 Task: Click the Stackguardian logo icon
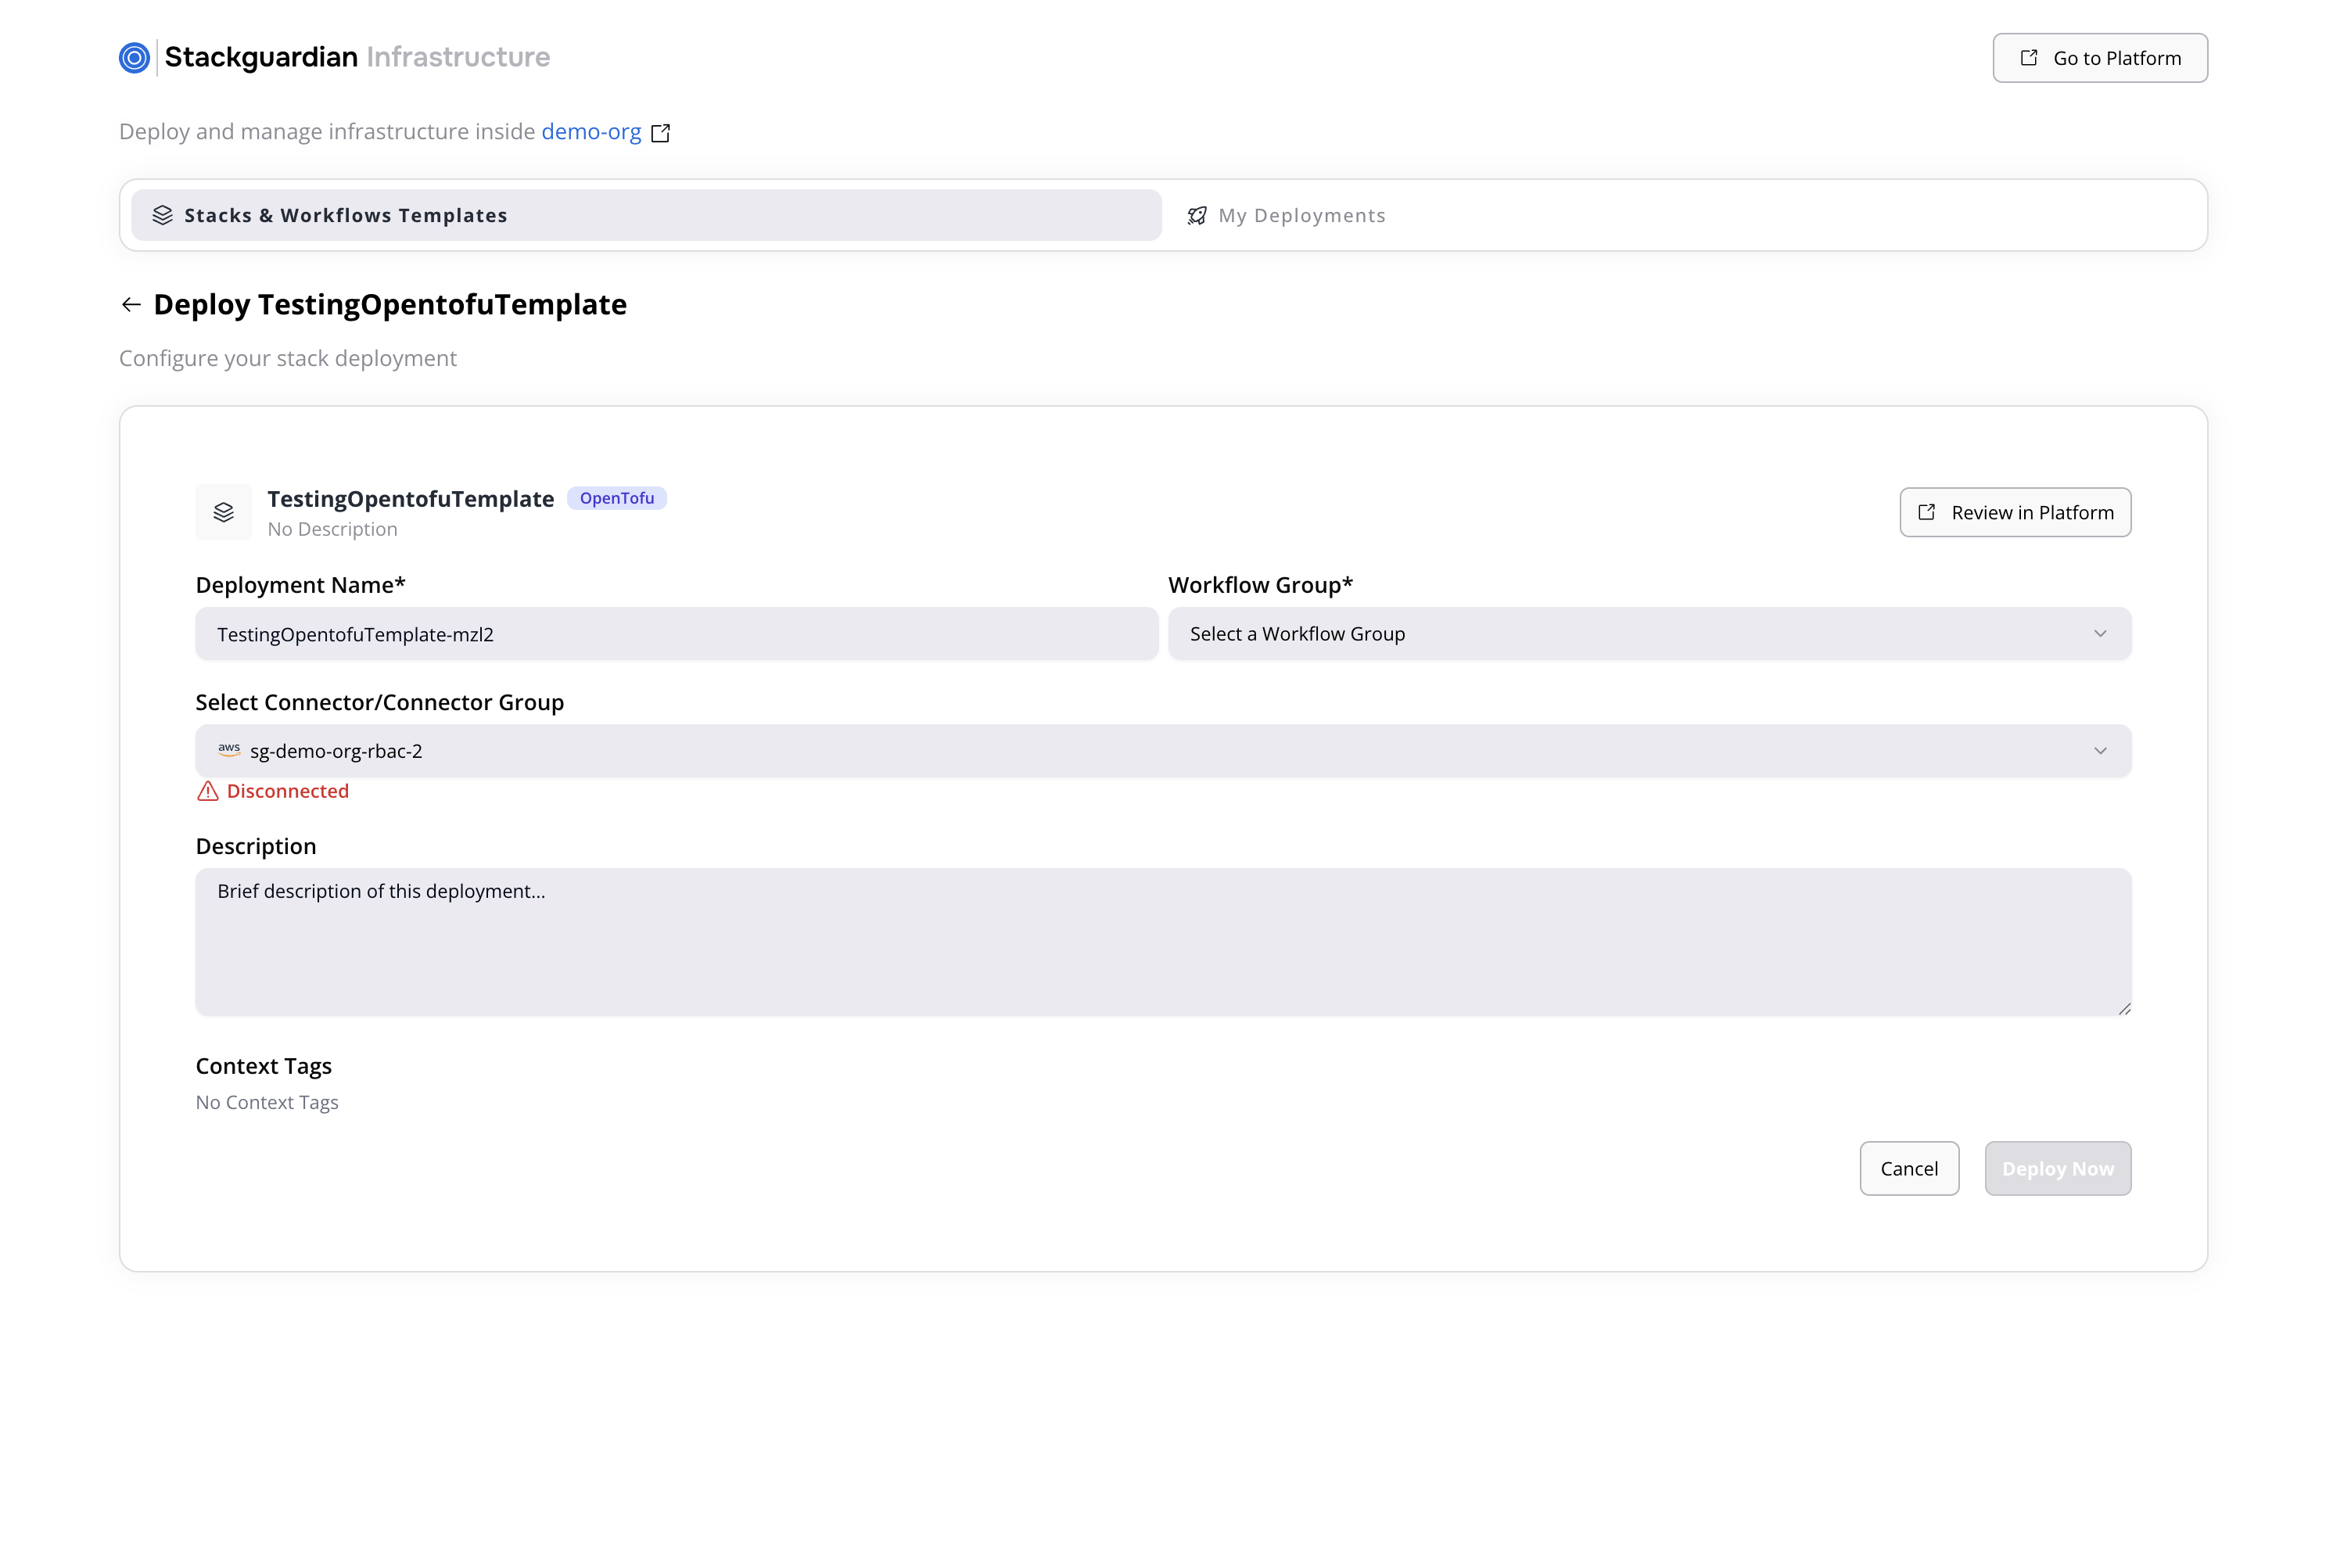click(x=135, y=57)
